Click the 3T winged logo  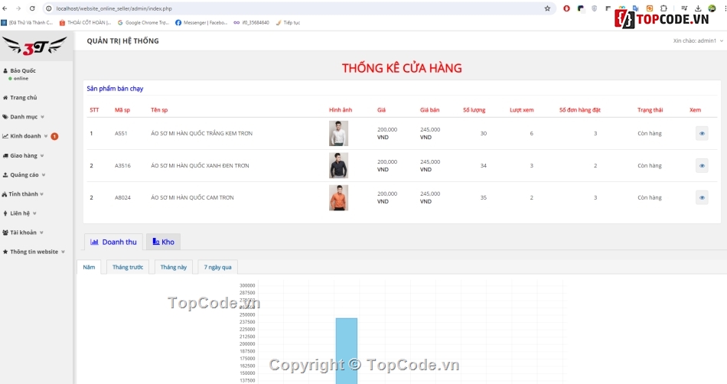point(34,46)
